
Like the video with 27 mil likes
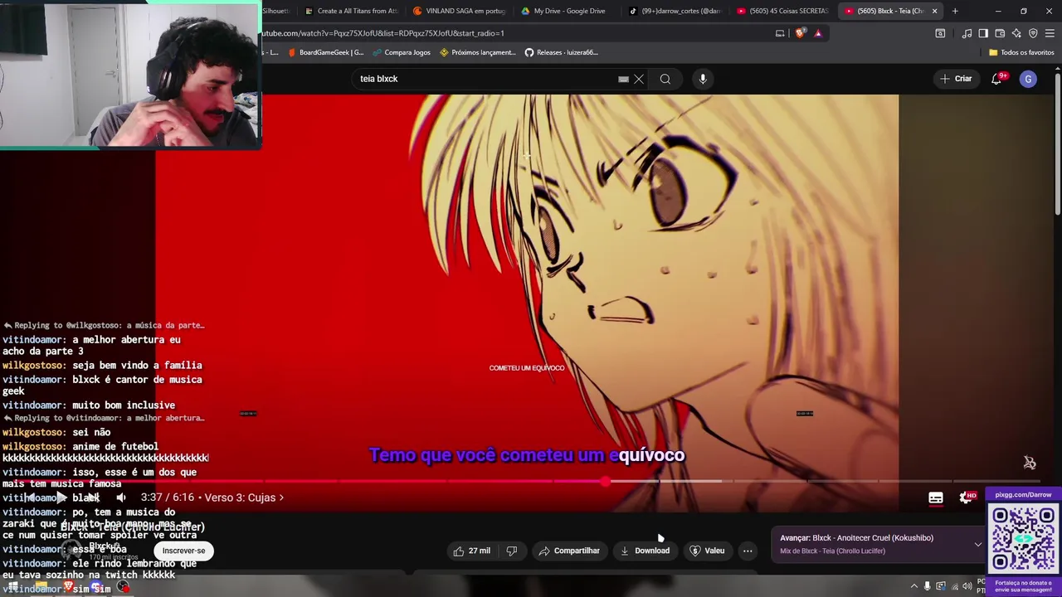tap(471, 551)
